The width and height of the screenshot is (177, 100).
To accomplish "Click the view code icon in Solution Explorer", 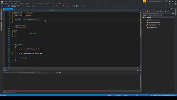I will tap(163, 11).
